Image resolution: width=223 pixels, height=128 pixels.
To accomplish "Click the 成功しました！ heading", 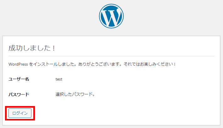I will point(32,48).
